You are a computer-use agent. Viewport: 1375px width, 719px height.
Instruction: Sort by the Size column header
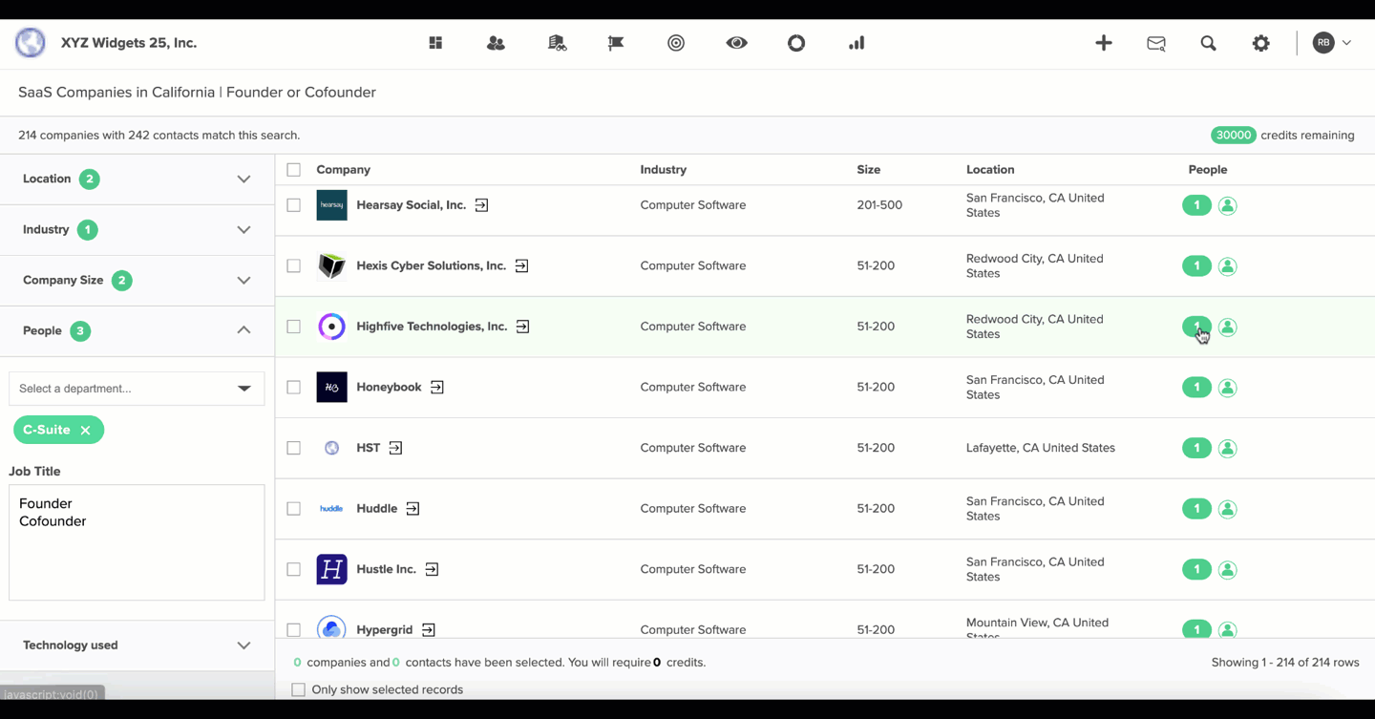tap(869, 170)
